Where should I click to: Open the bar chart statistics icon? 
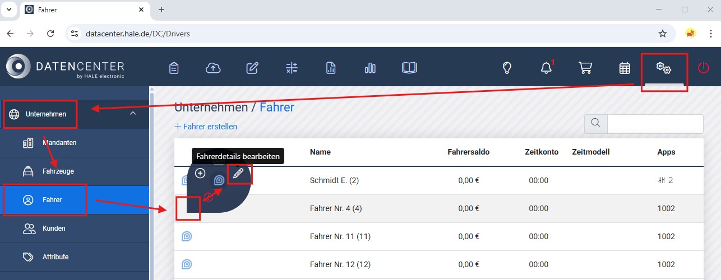pyautogui.click(x=370, y=68)
